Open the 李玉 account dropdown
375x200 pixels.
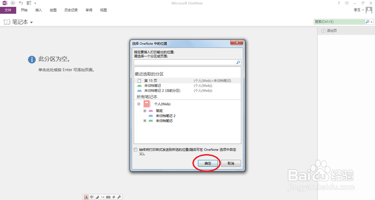tap(359, 10)
